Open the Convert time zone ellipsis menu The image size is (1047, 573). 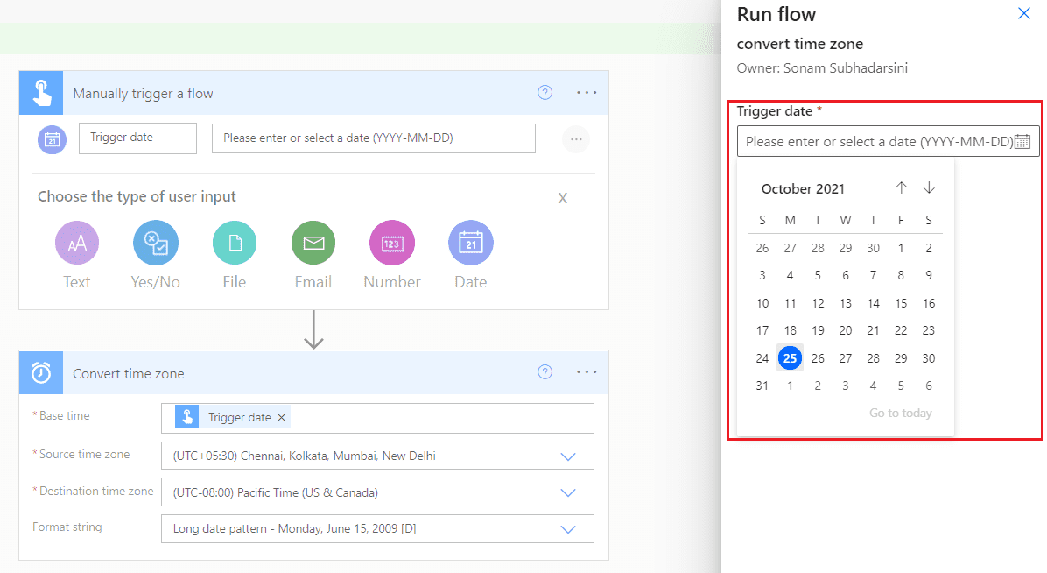point(586,371)
